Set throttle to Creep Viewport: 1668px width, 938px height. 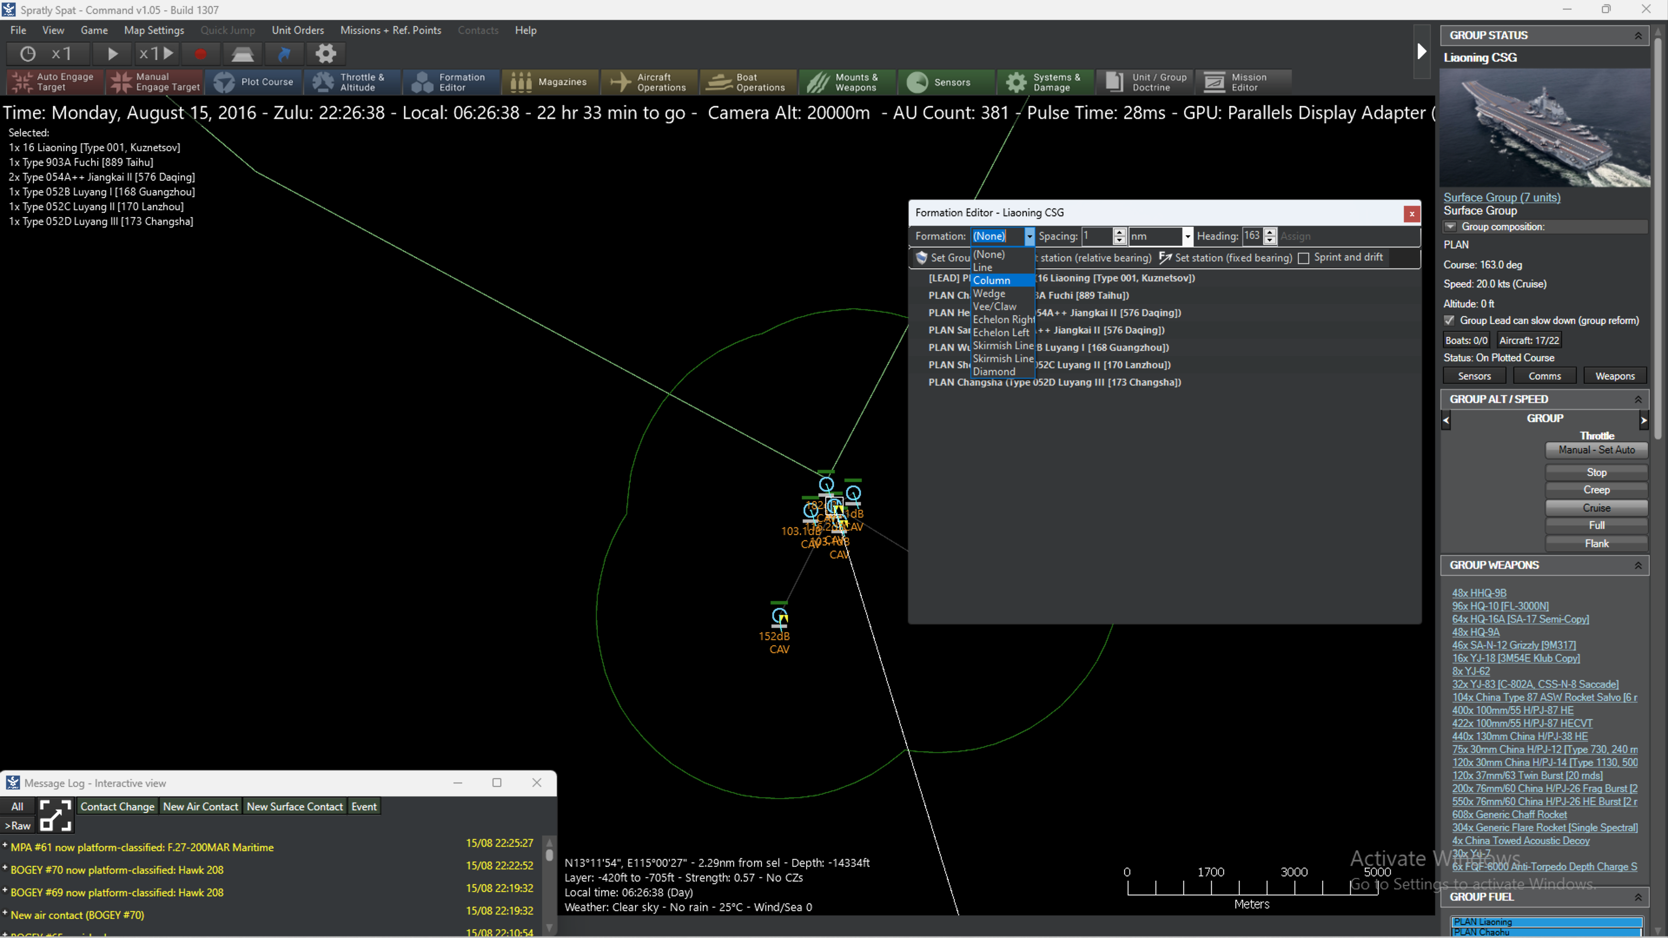[1596, 490]
